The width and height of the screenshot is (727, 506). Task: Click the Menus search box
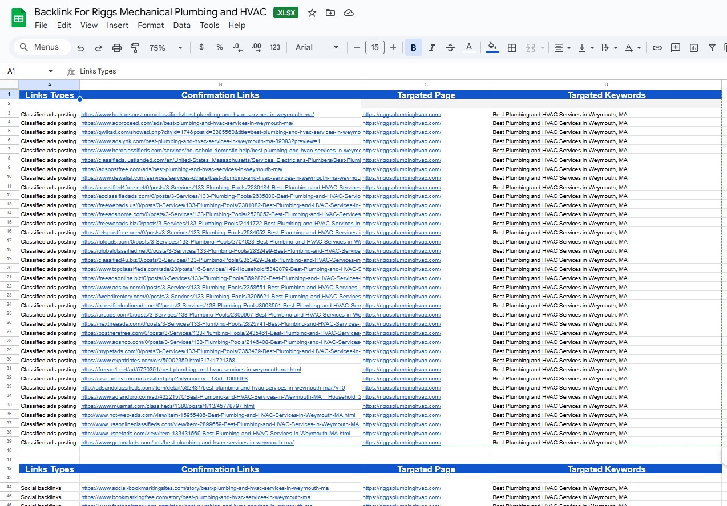42,47
